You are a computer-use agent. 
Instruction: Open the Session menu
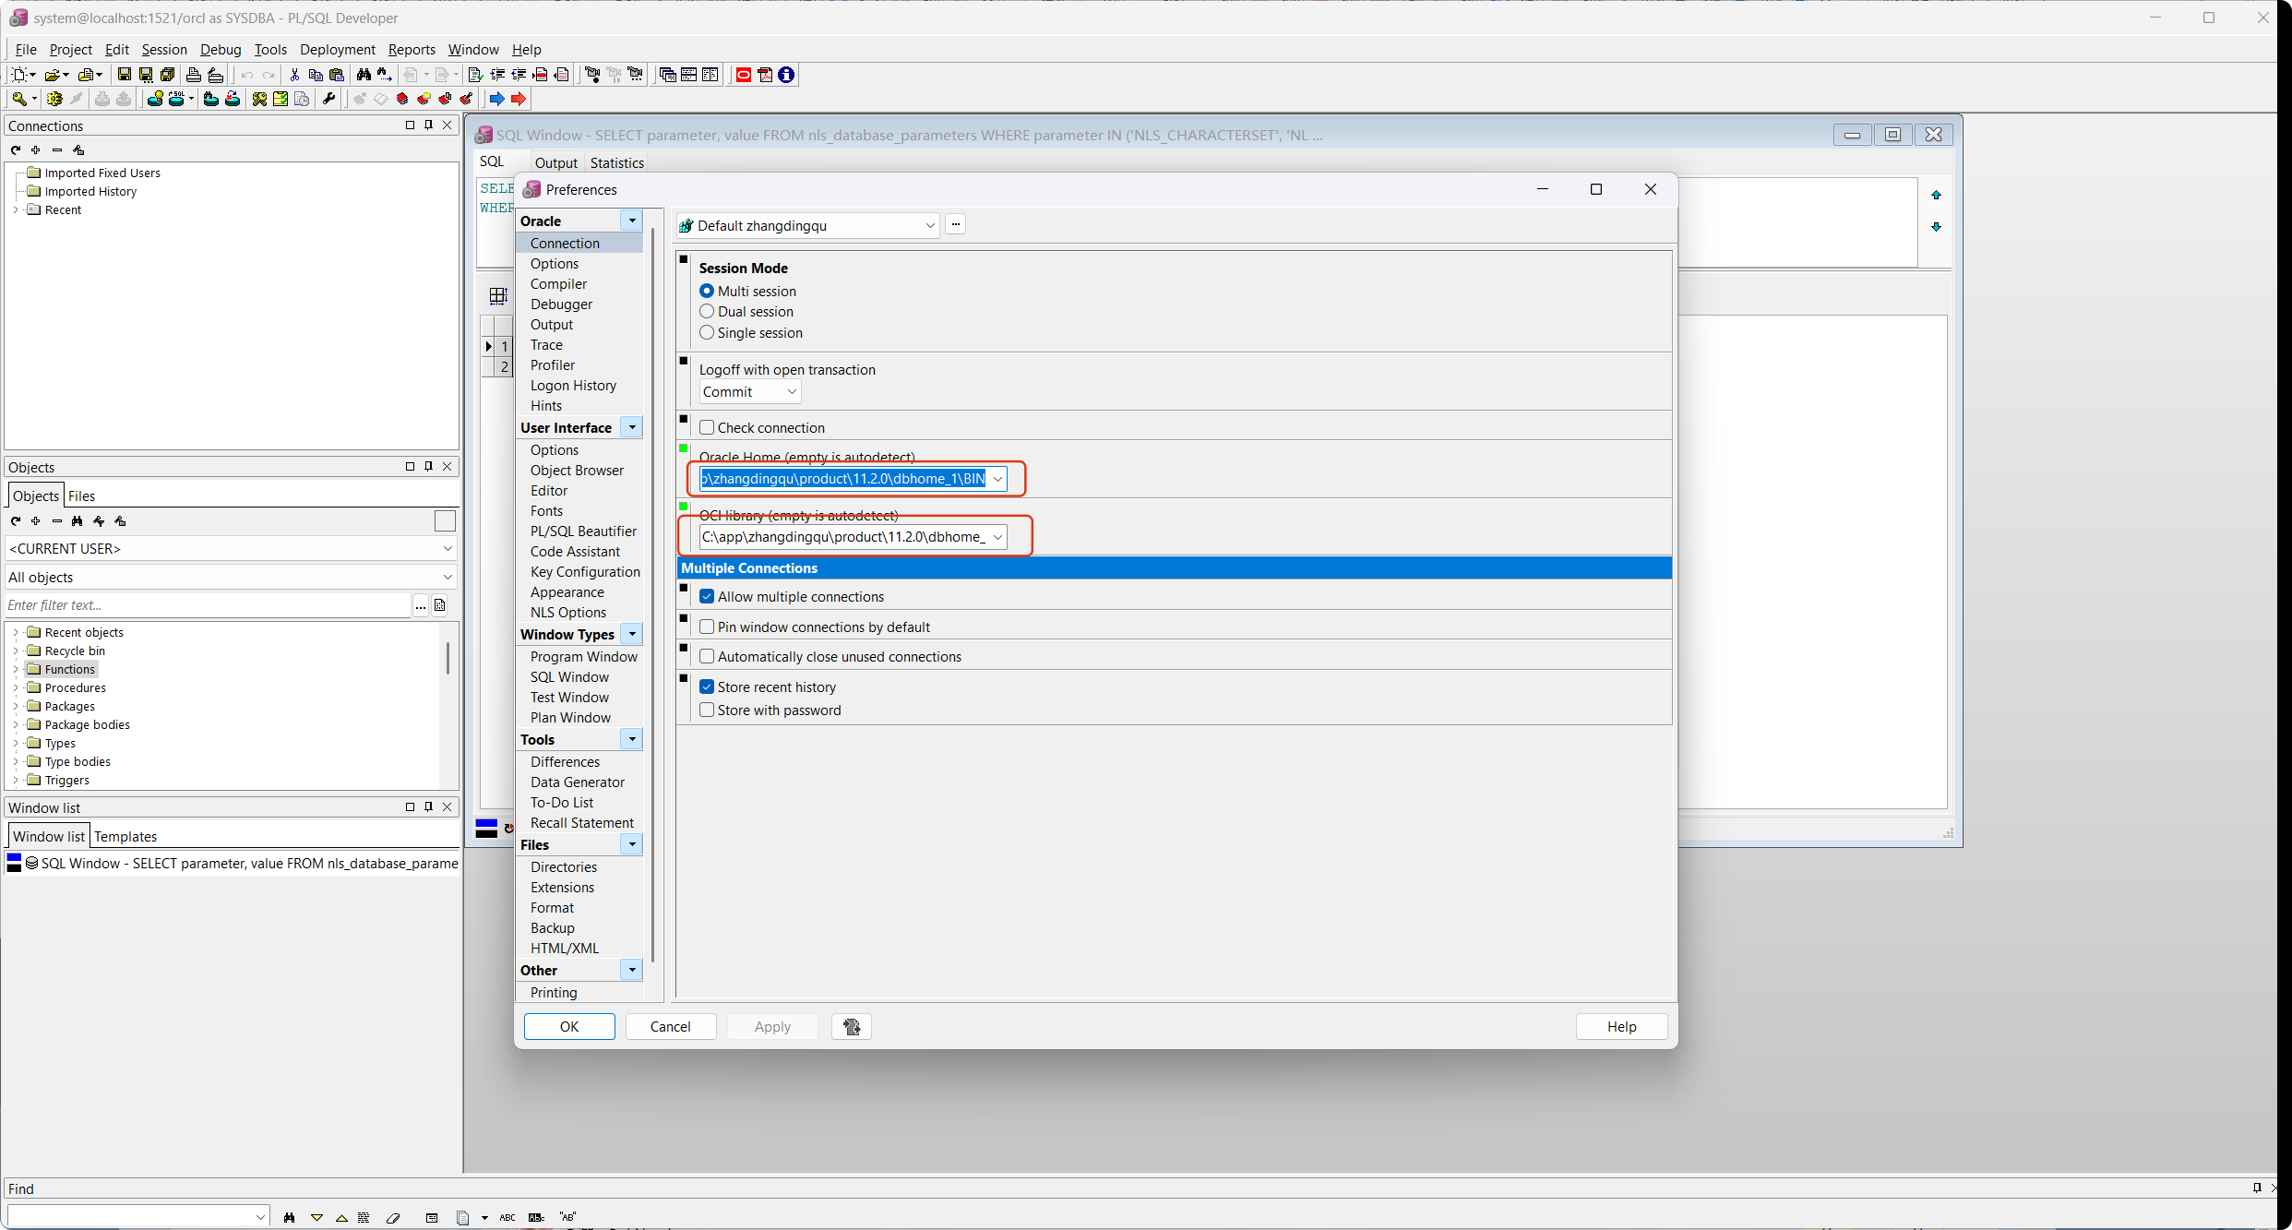[164, 50]
